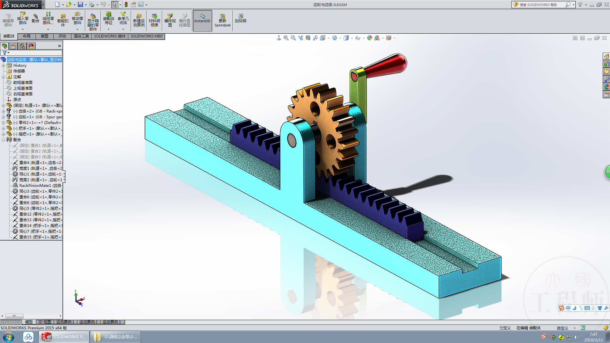610x343 pixels.
Task: Expand the 齿轮<1> spur gear node
Action: tap(3, 117)
